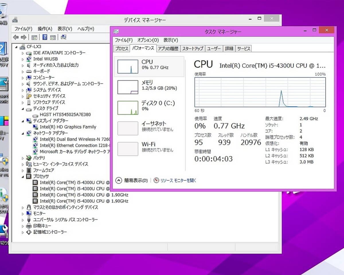Viewport: 344px width, 275px height.
Task: Click the Resource Monitor icon in Task Manager
Action: click(156, 180)
